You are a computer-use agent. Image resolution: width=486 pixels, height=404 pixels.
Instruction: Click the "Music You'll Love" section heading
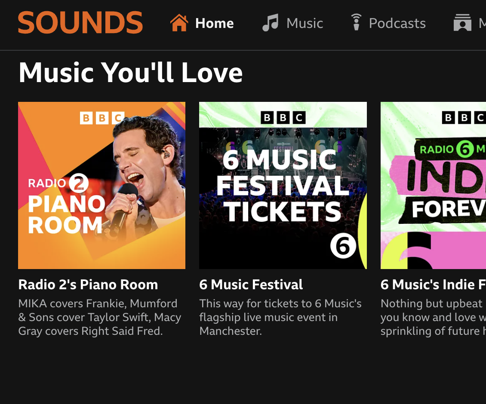click(130, 72)
